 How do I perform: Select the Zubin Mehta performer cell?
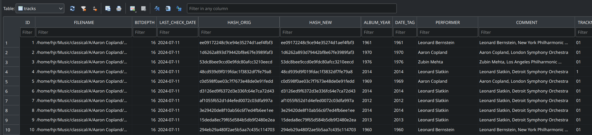point(430,62)
